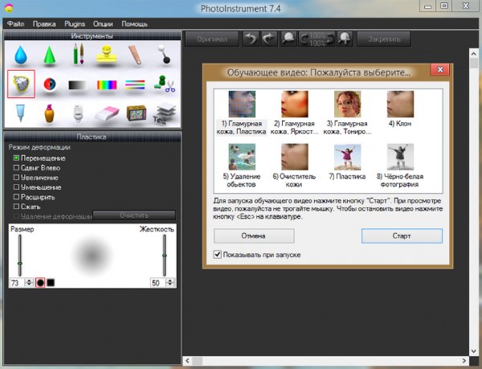
Task: Open the Помощь menu
Action: point(135,24)
